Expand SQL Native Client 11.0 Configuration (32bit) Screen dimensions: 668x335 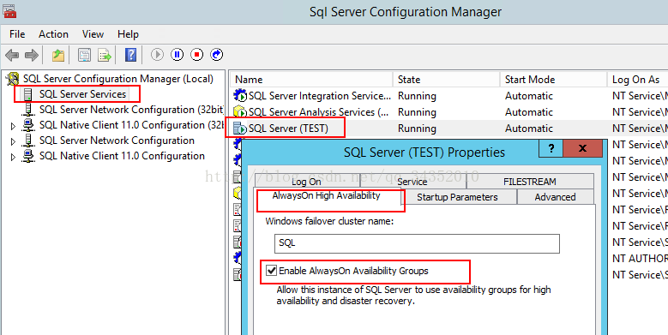[x=13, y=126]
